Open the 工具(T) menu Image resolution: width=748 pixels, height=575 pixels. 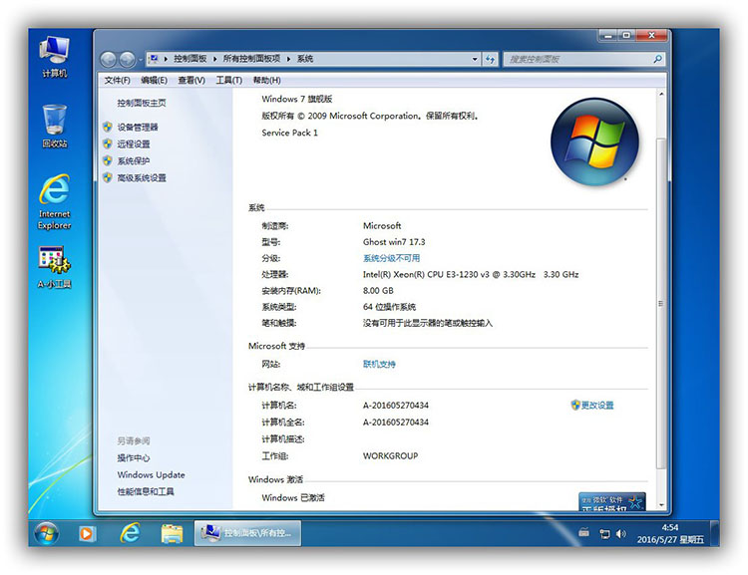click(229, 80)
